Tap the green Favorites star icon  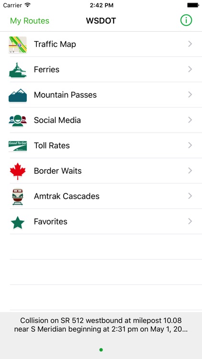click(18, 222)
